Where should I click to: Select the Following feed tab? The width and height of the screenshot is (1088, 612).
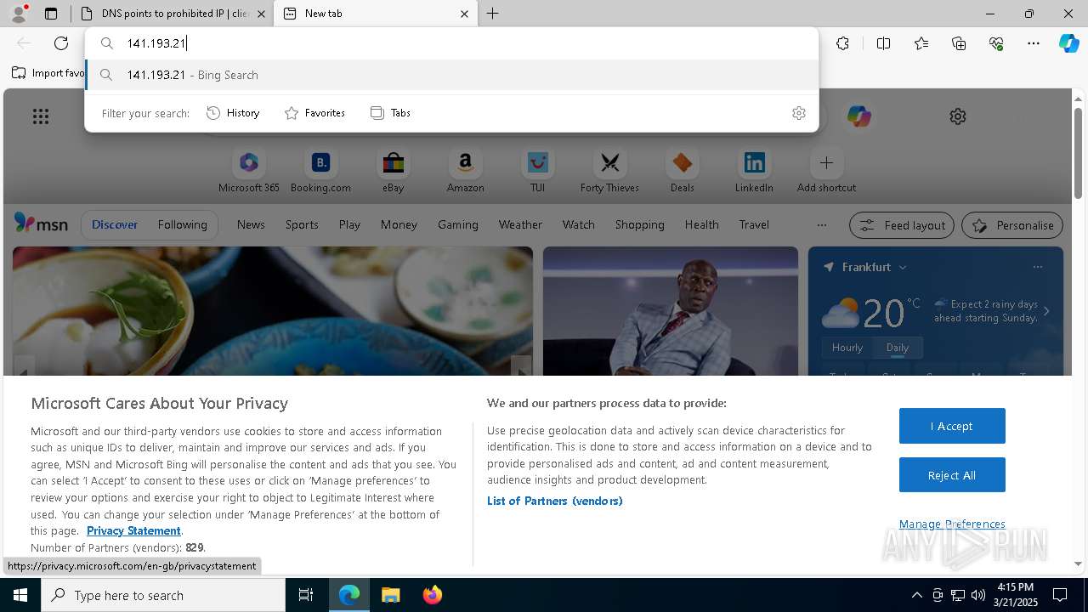182,224
